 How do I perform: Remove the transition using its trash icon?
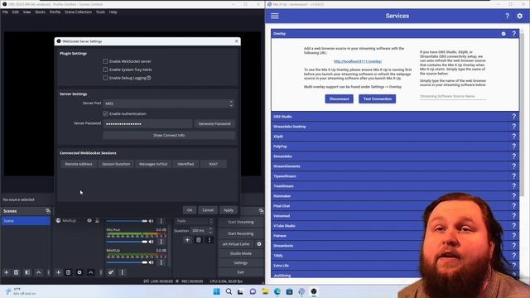(199, 240)
